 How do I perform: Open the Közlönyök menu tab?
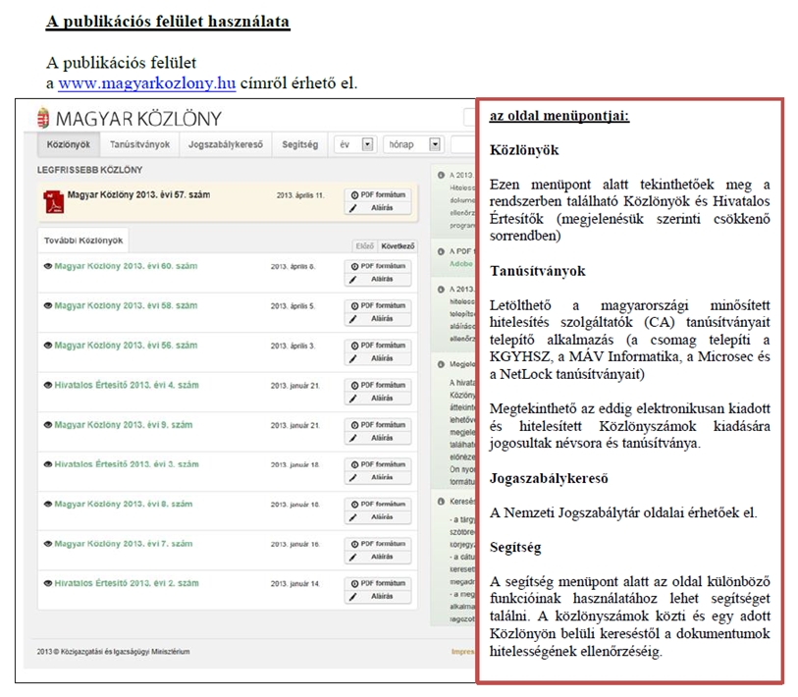[x=70, y=144]
